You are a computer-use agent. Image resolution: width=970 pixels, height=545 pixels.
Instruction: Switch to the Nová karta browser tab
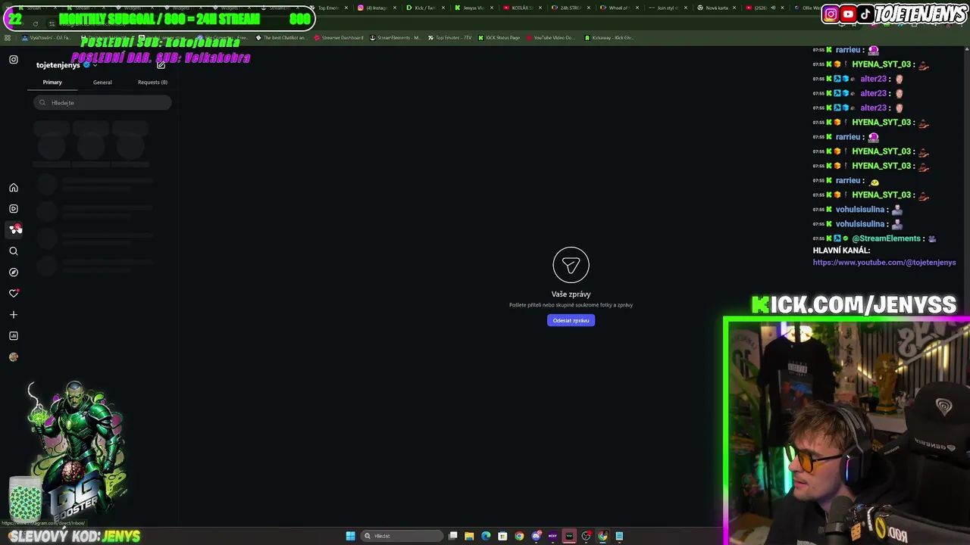716,8
